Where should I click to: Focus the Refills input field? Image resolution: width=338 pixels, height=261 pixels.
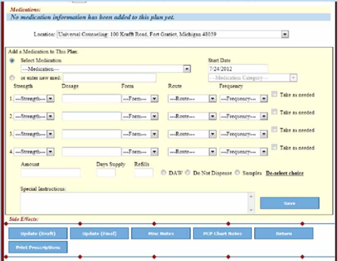pos(144,173)
